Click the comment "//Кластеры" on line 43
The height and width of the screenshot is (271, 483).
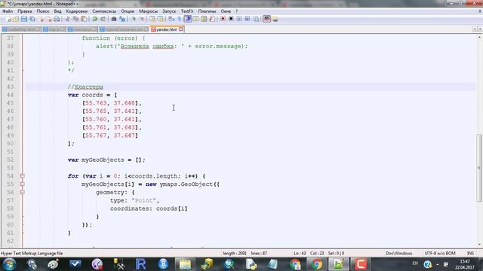[85, 87]
